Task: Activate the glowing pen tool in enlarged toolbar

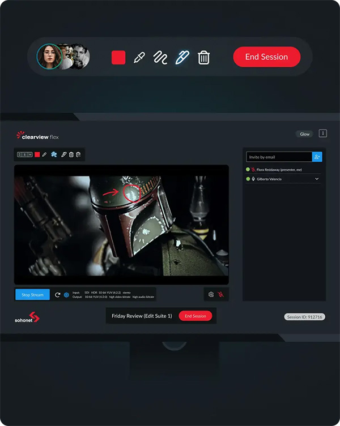Action: click(182, 57)
